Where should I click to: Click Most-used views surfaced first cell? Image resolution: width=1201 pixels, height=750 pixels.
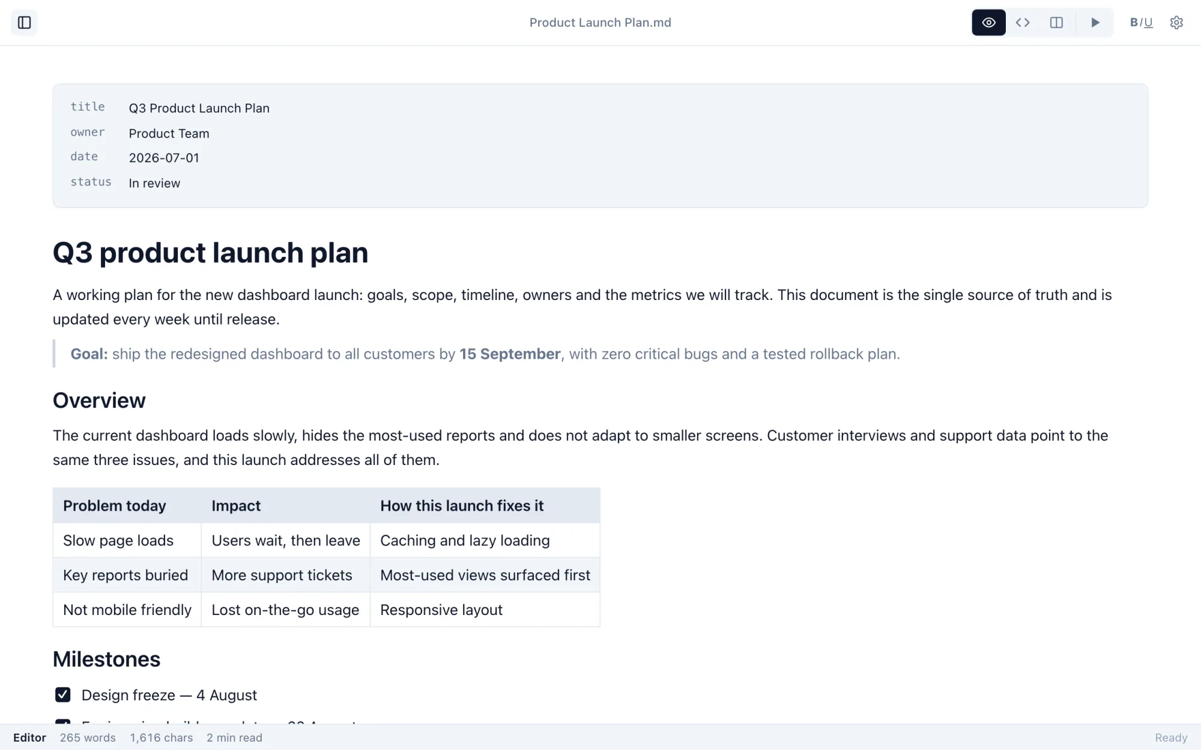[x=485, y=575]
